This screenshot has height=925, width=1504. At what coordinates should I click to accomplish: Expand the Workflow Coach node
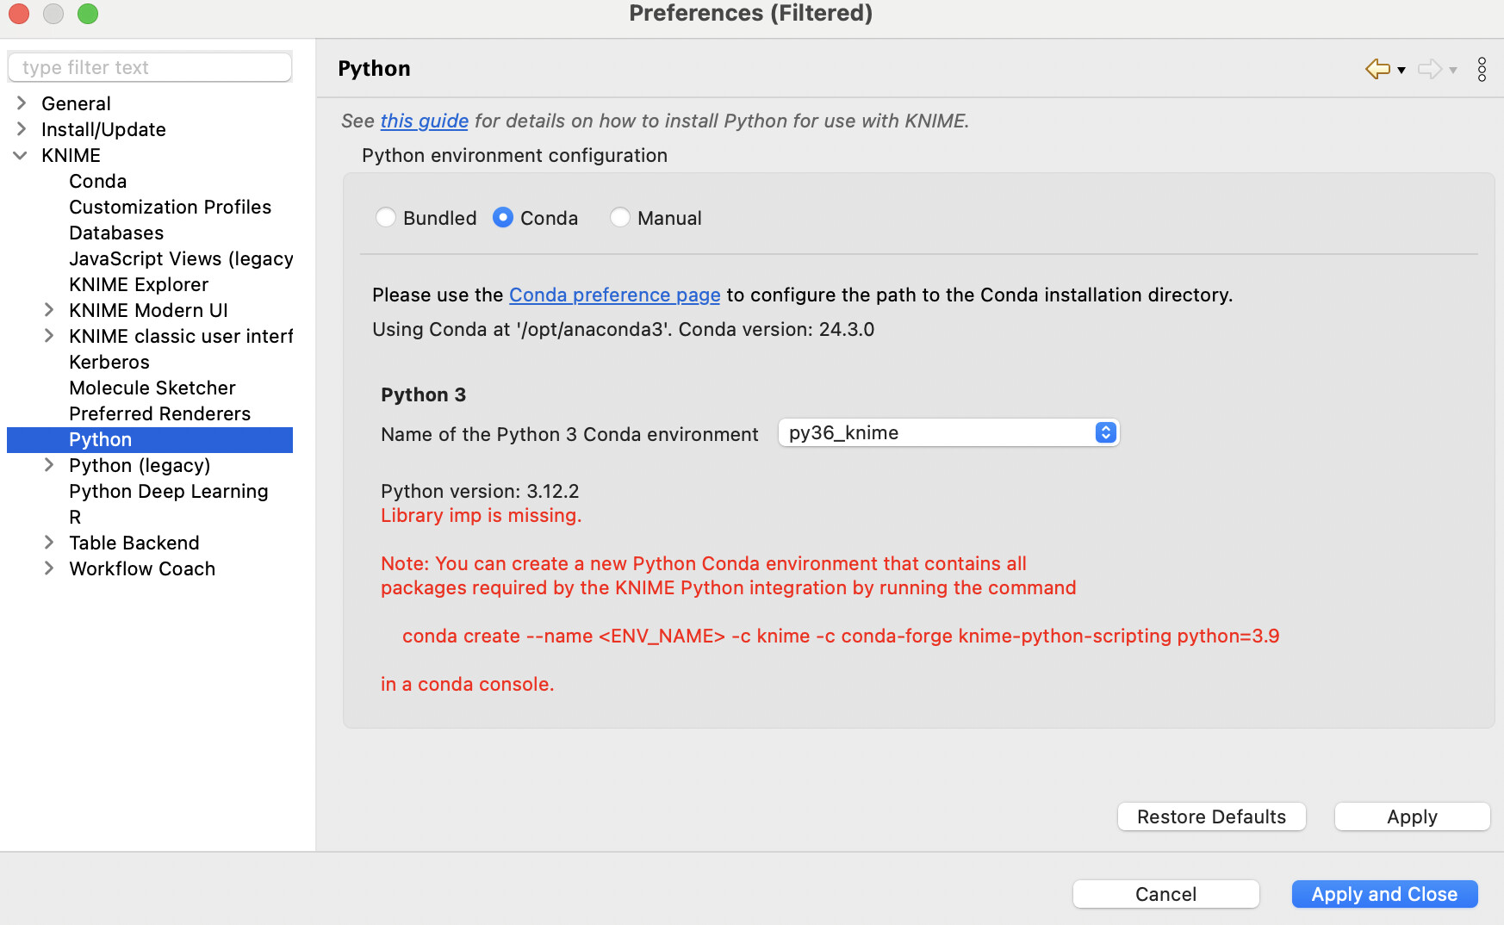[49, 568]
